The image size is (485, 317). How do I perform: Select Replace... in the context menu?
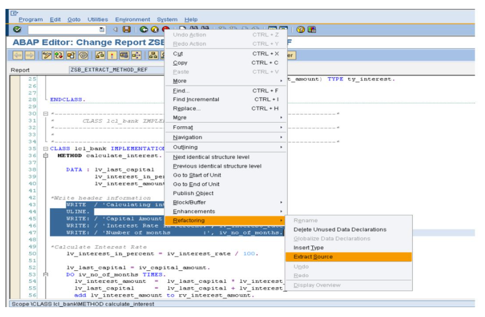pyautogui.click(x=226, y=108)
